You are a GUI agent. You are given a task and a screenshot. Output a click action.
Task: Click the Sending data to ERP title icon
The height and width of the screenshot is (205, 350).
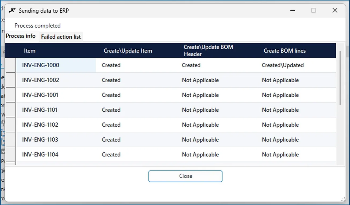[12, 10]
